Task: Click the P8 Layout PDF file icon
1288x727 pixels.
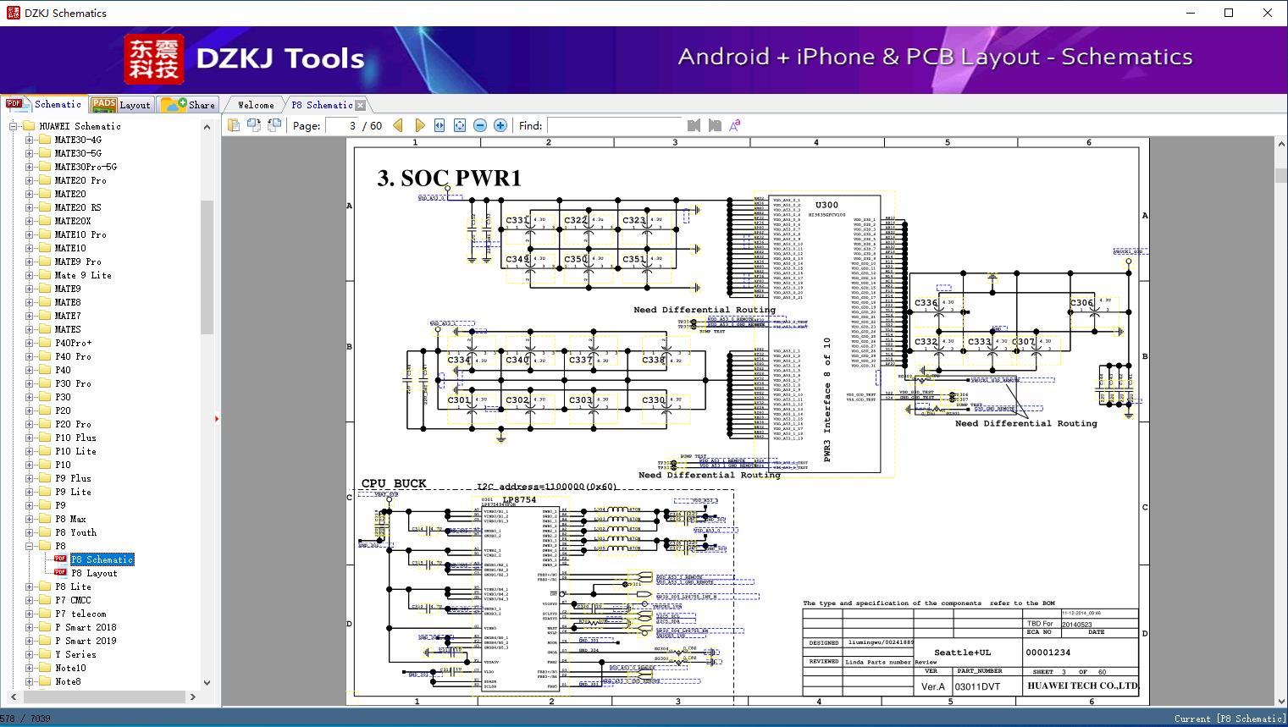Action: [x=60, y=573]
